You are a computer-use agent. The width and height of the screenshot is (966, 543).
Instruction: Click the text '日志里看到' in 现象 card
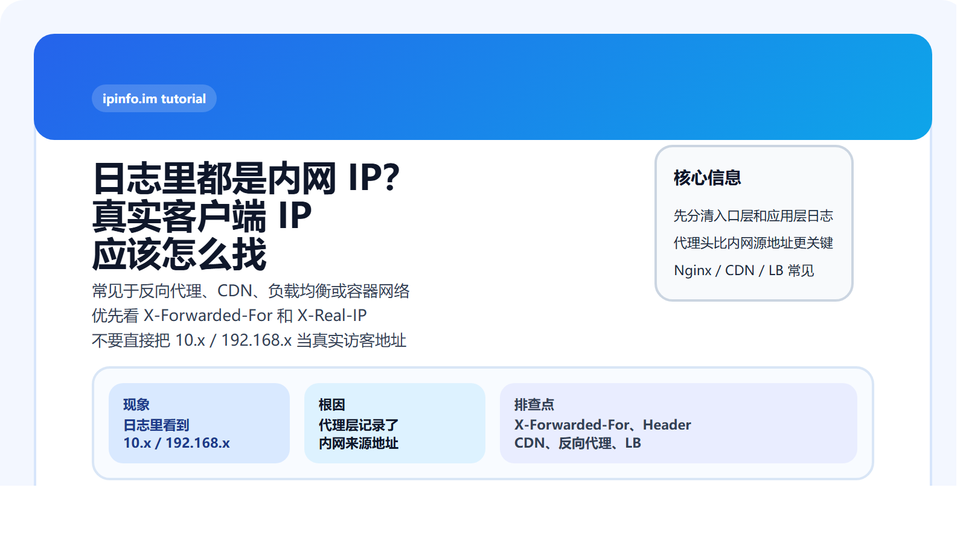[x=156, y=425]
